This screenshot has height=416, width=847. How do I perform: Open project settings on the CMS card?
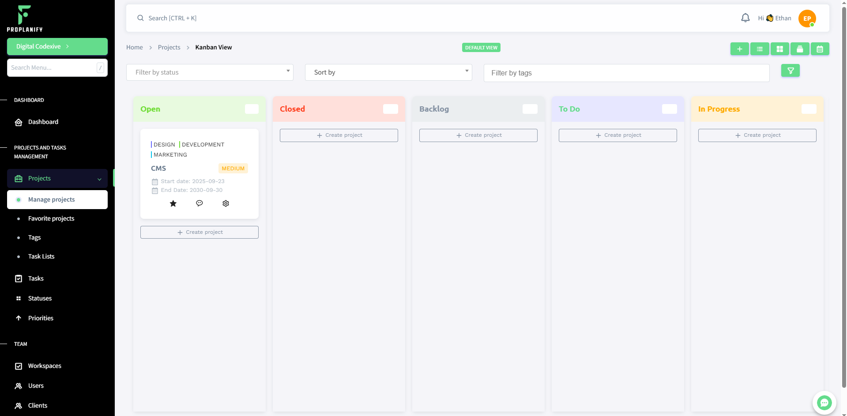(x=226, y=203)
